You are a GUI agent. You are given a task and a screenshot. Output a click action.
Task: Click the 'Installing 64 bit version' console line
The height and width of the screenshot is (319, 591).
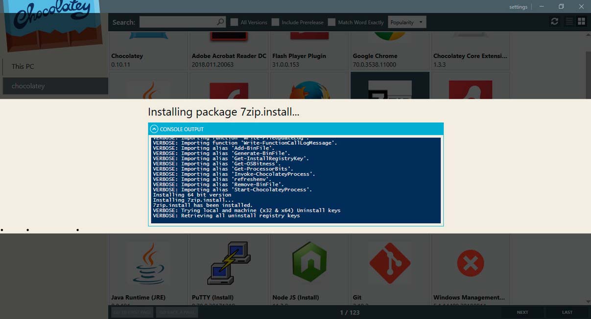coord(192,195)
